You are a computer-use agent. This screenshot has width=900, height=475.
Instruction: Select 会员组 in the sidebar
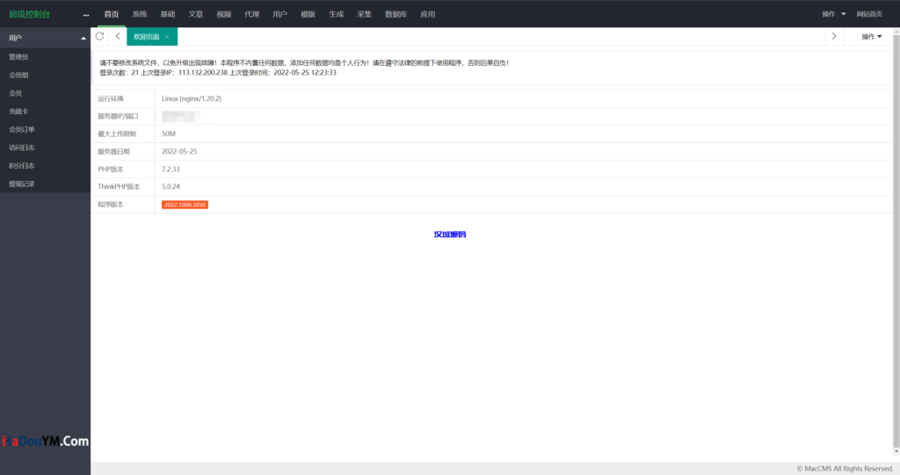click(x=18, y=75)
